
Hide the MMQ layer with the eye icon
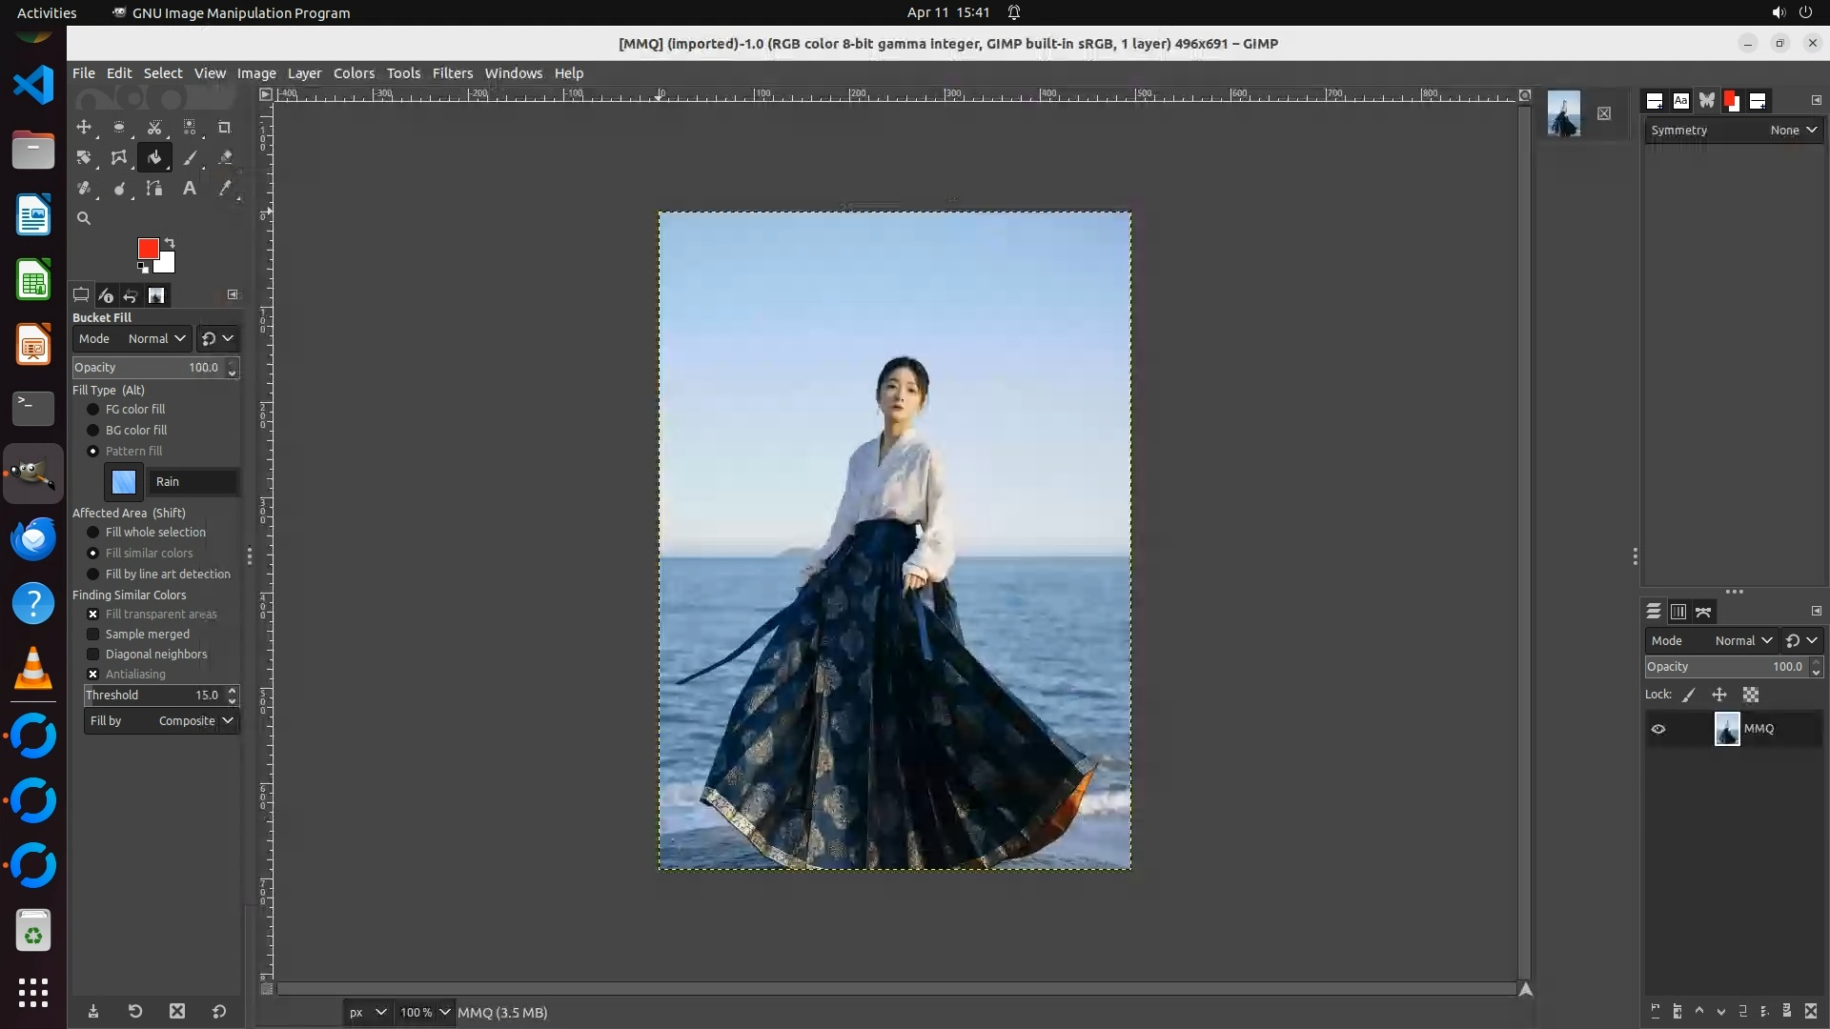[1658, 729]
